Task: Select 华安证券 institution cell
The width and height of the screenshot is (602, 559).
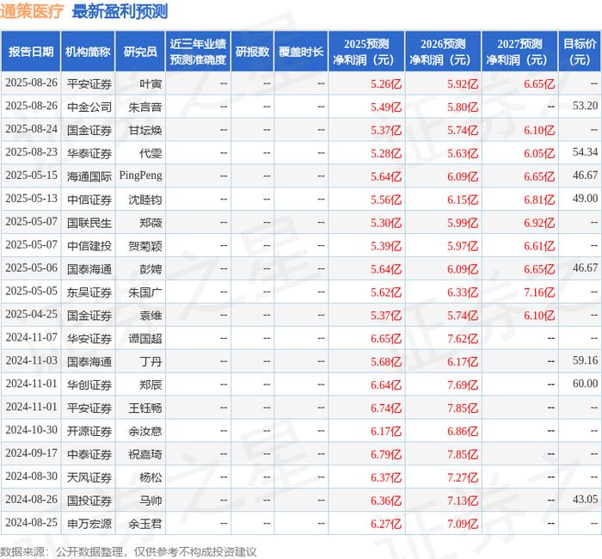Action: (89, 339)
